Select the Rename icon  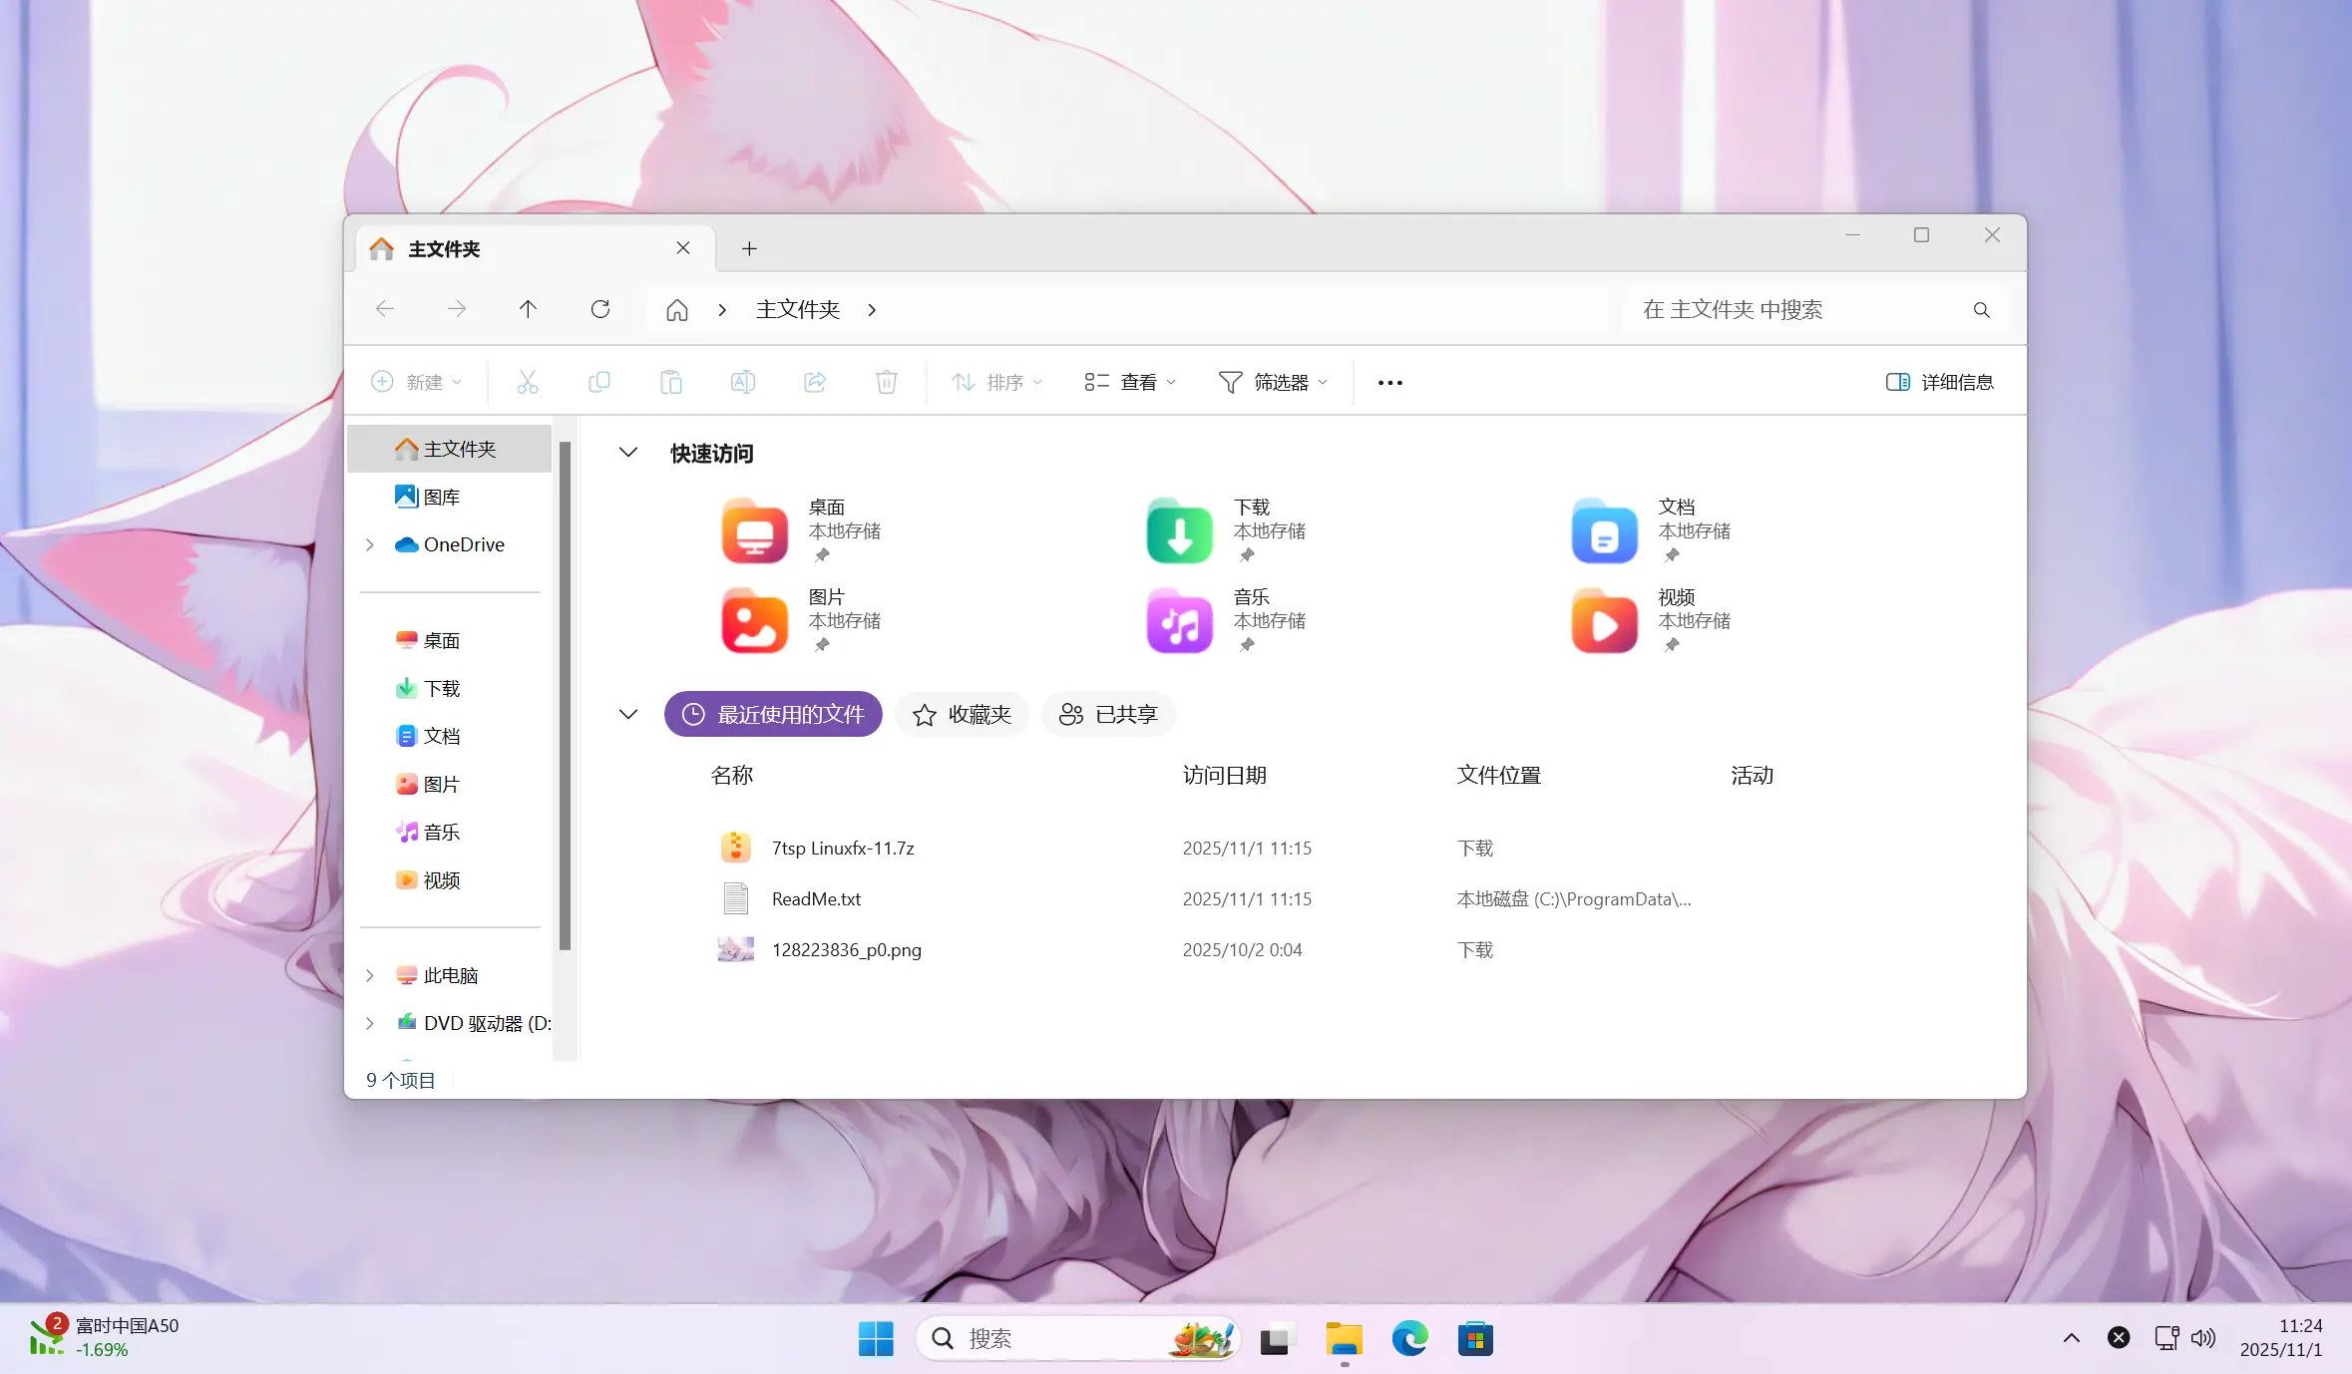(x=742, y=382)
